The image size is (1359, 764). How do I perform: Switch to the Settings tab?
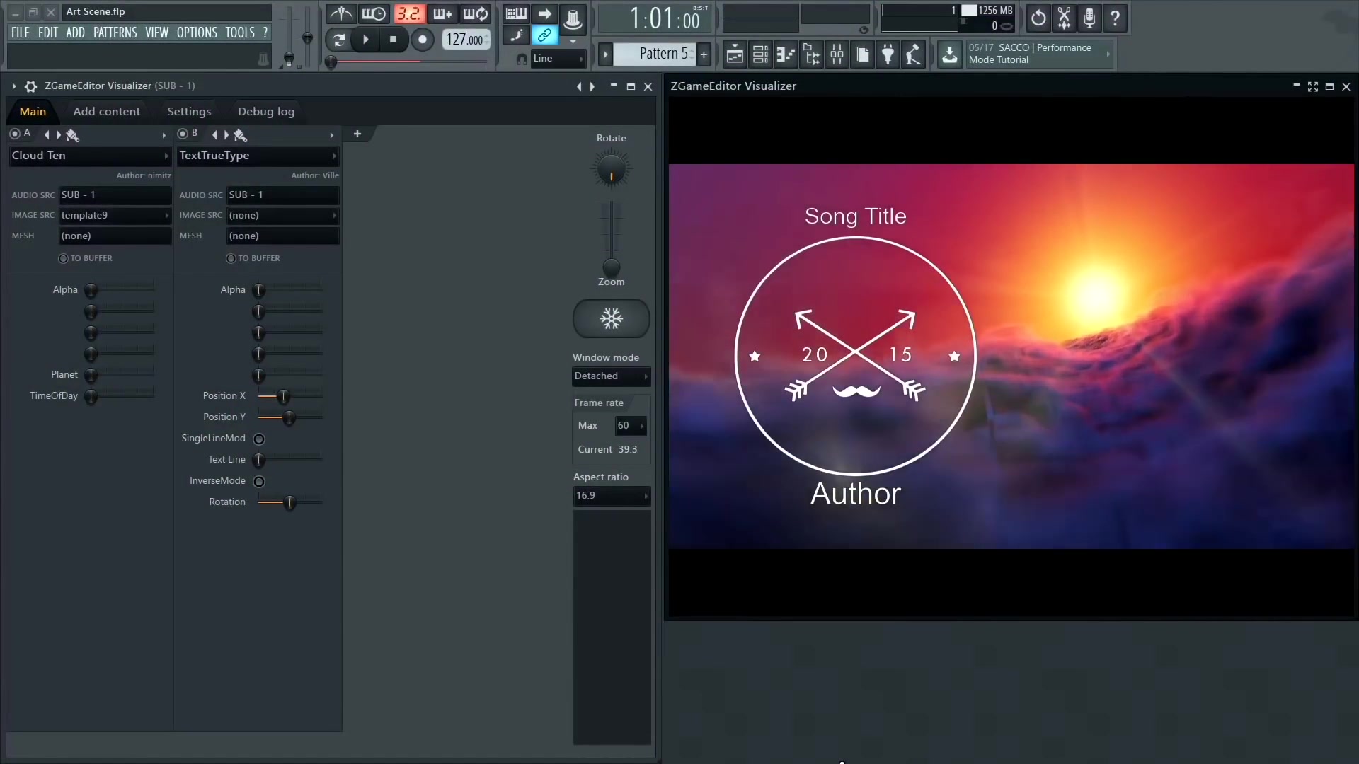(189, 112)
